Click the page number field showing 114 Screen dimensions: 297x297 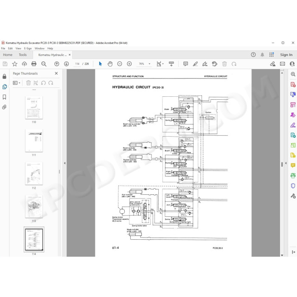point(77,64)
